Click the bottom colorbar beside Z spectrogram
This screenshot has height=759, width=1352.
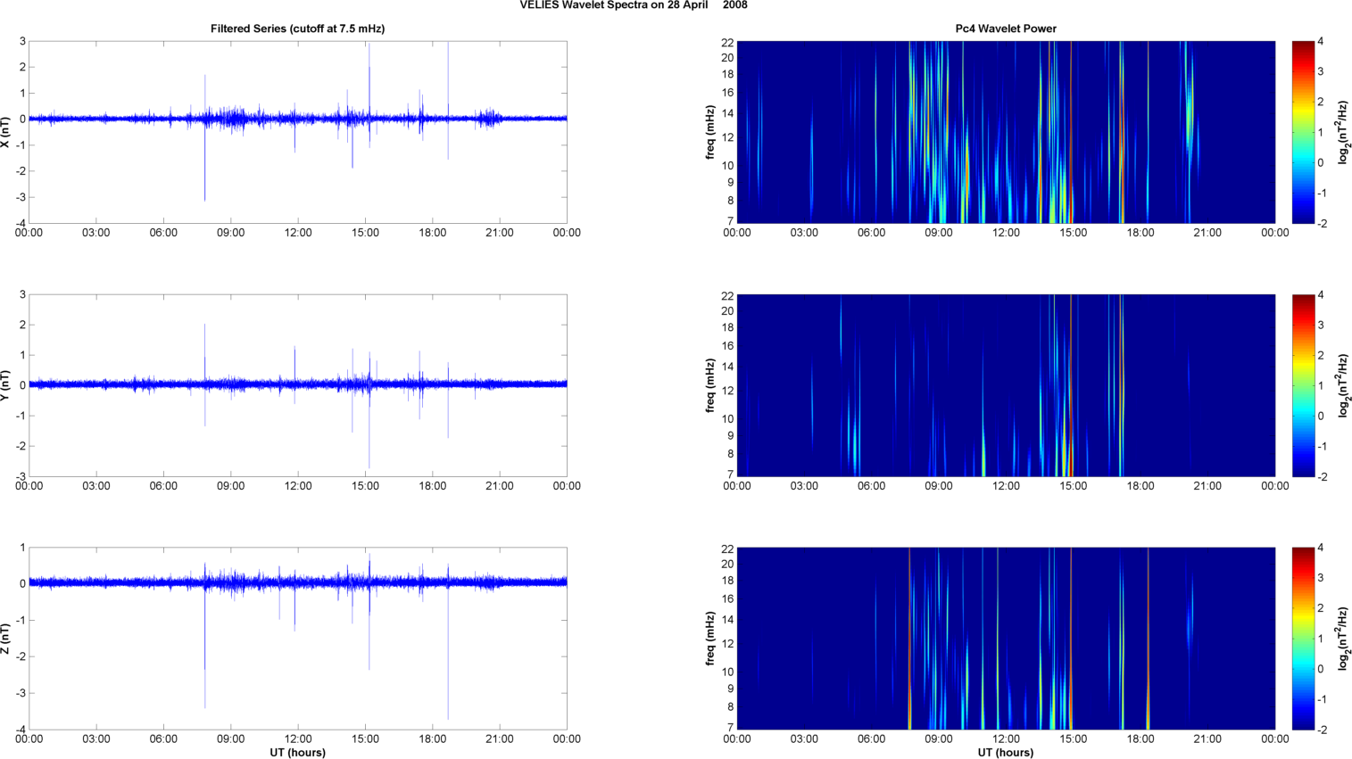point(1303,639)
